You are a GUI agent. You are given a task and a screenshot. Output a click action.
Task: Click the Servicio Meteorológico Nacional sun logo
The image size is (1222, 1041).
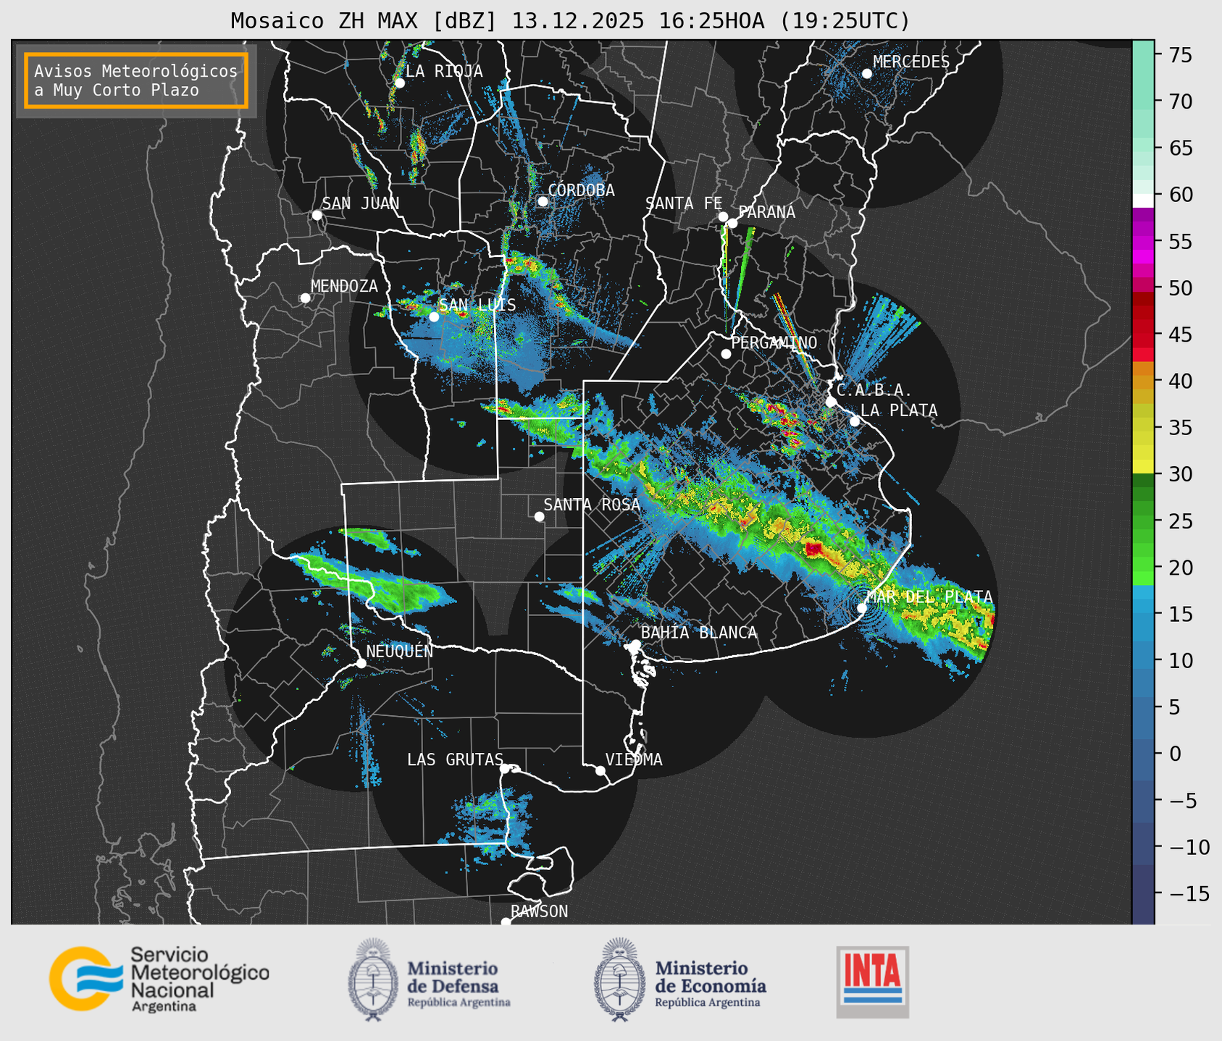point(85,978)
